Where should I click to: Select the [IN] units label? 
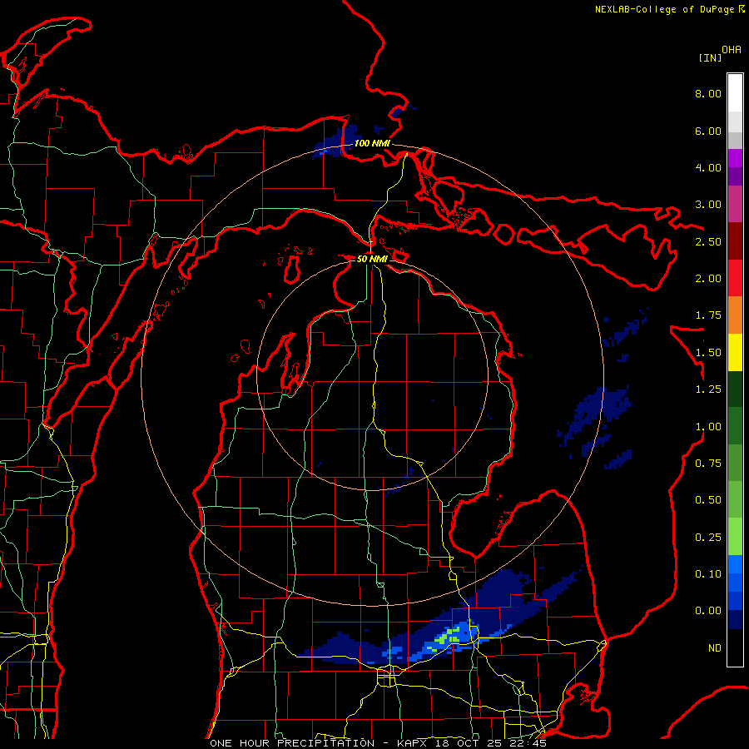tap(710, 57)
